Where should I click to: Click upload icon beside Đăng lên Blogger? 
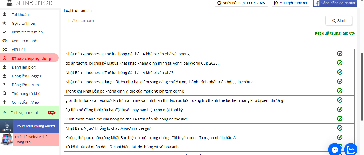click(5, 76)
